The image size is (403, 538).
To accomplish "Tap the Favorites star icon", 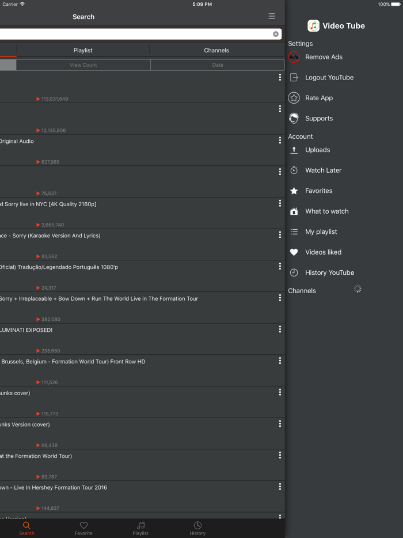I will 294,191.
